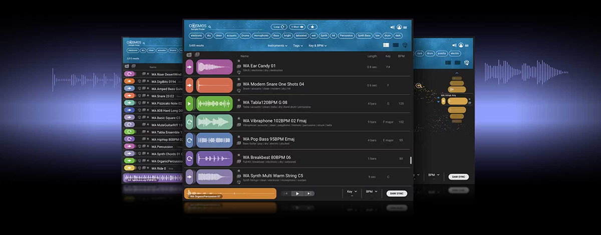Expand the Instruments dropdown
601x235 pixels.
(277, 46)
